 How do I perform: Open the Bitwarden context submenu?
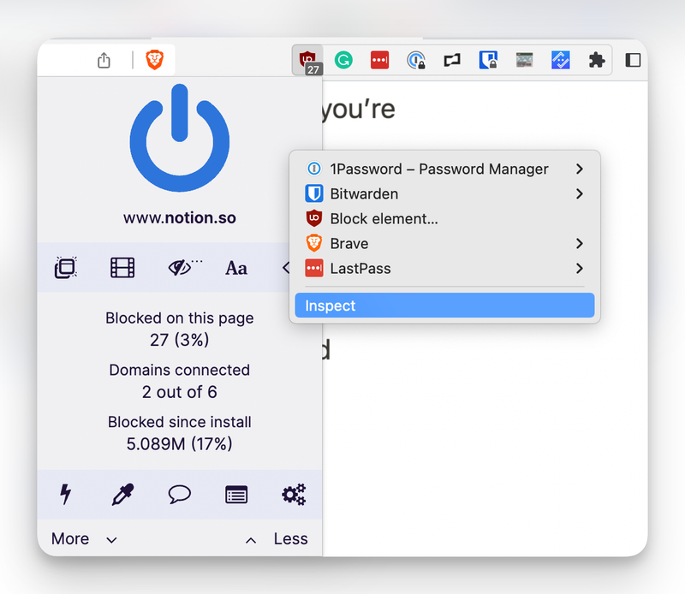point(444,193)
